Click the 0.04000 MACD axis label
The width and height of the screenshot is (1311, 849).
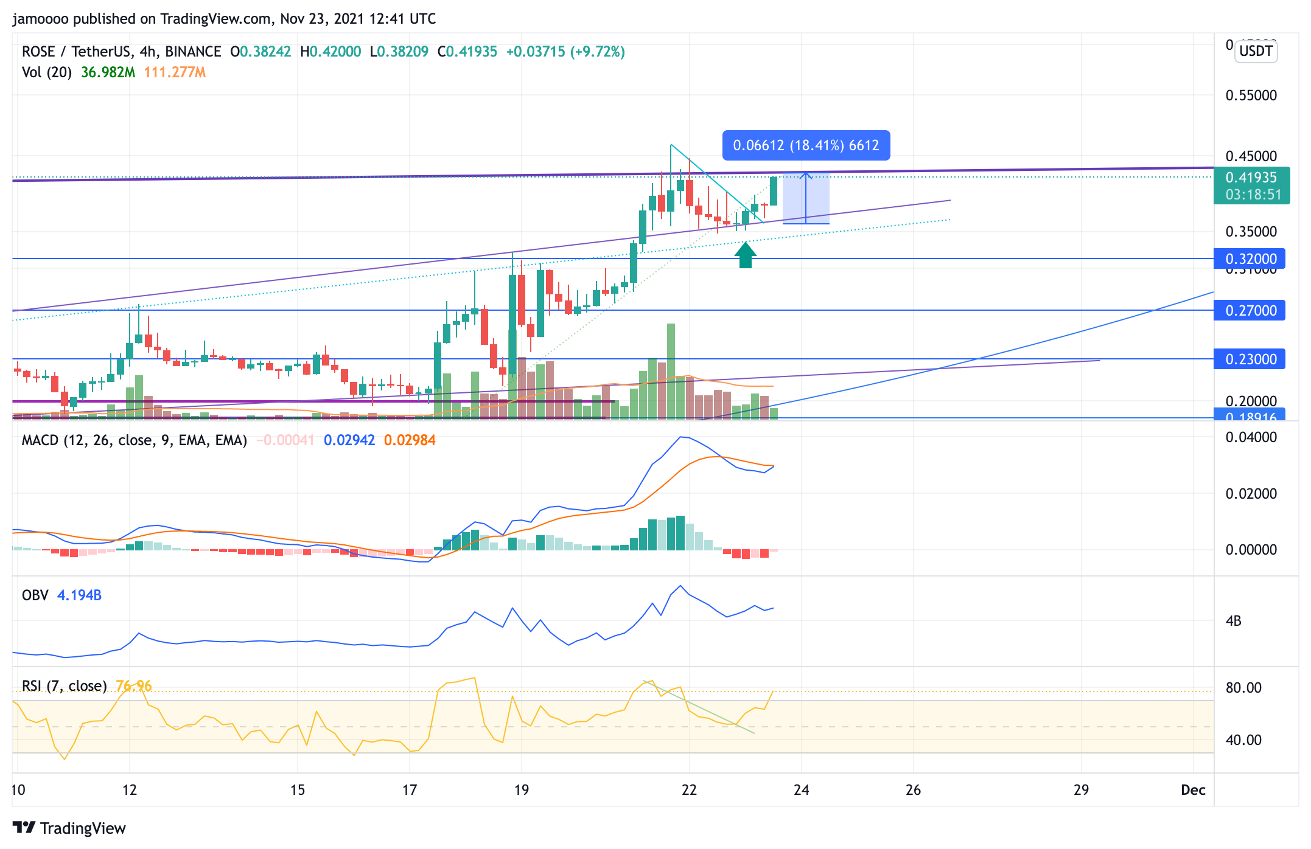click(1251, 437)
